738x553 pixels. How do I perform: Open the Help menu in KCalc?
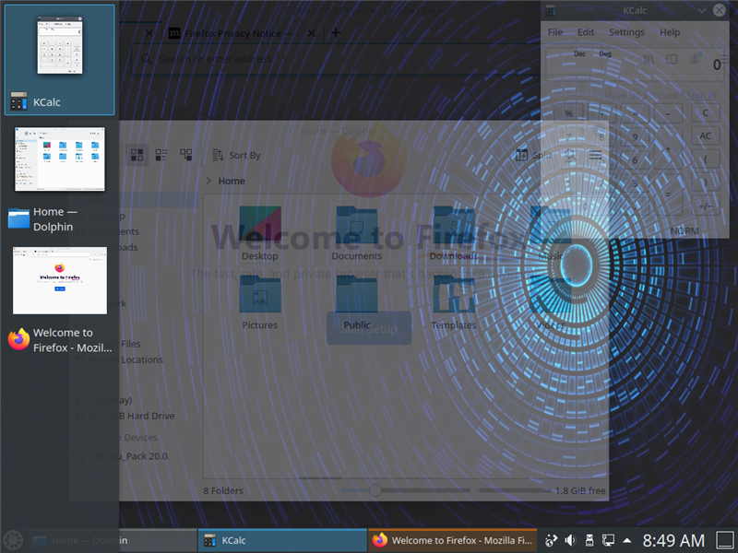670,32
